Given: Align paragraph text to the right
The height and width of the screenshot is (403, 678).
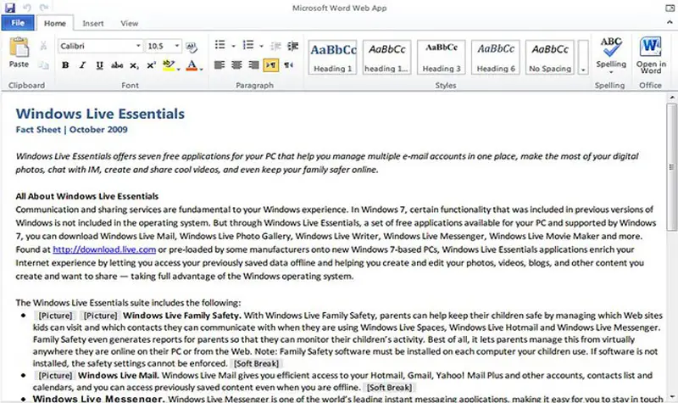Looking at the screenshot, I should click(x=253, y=65).
